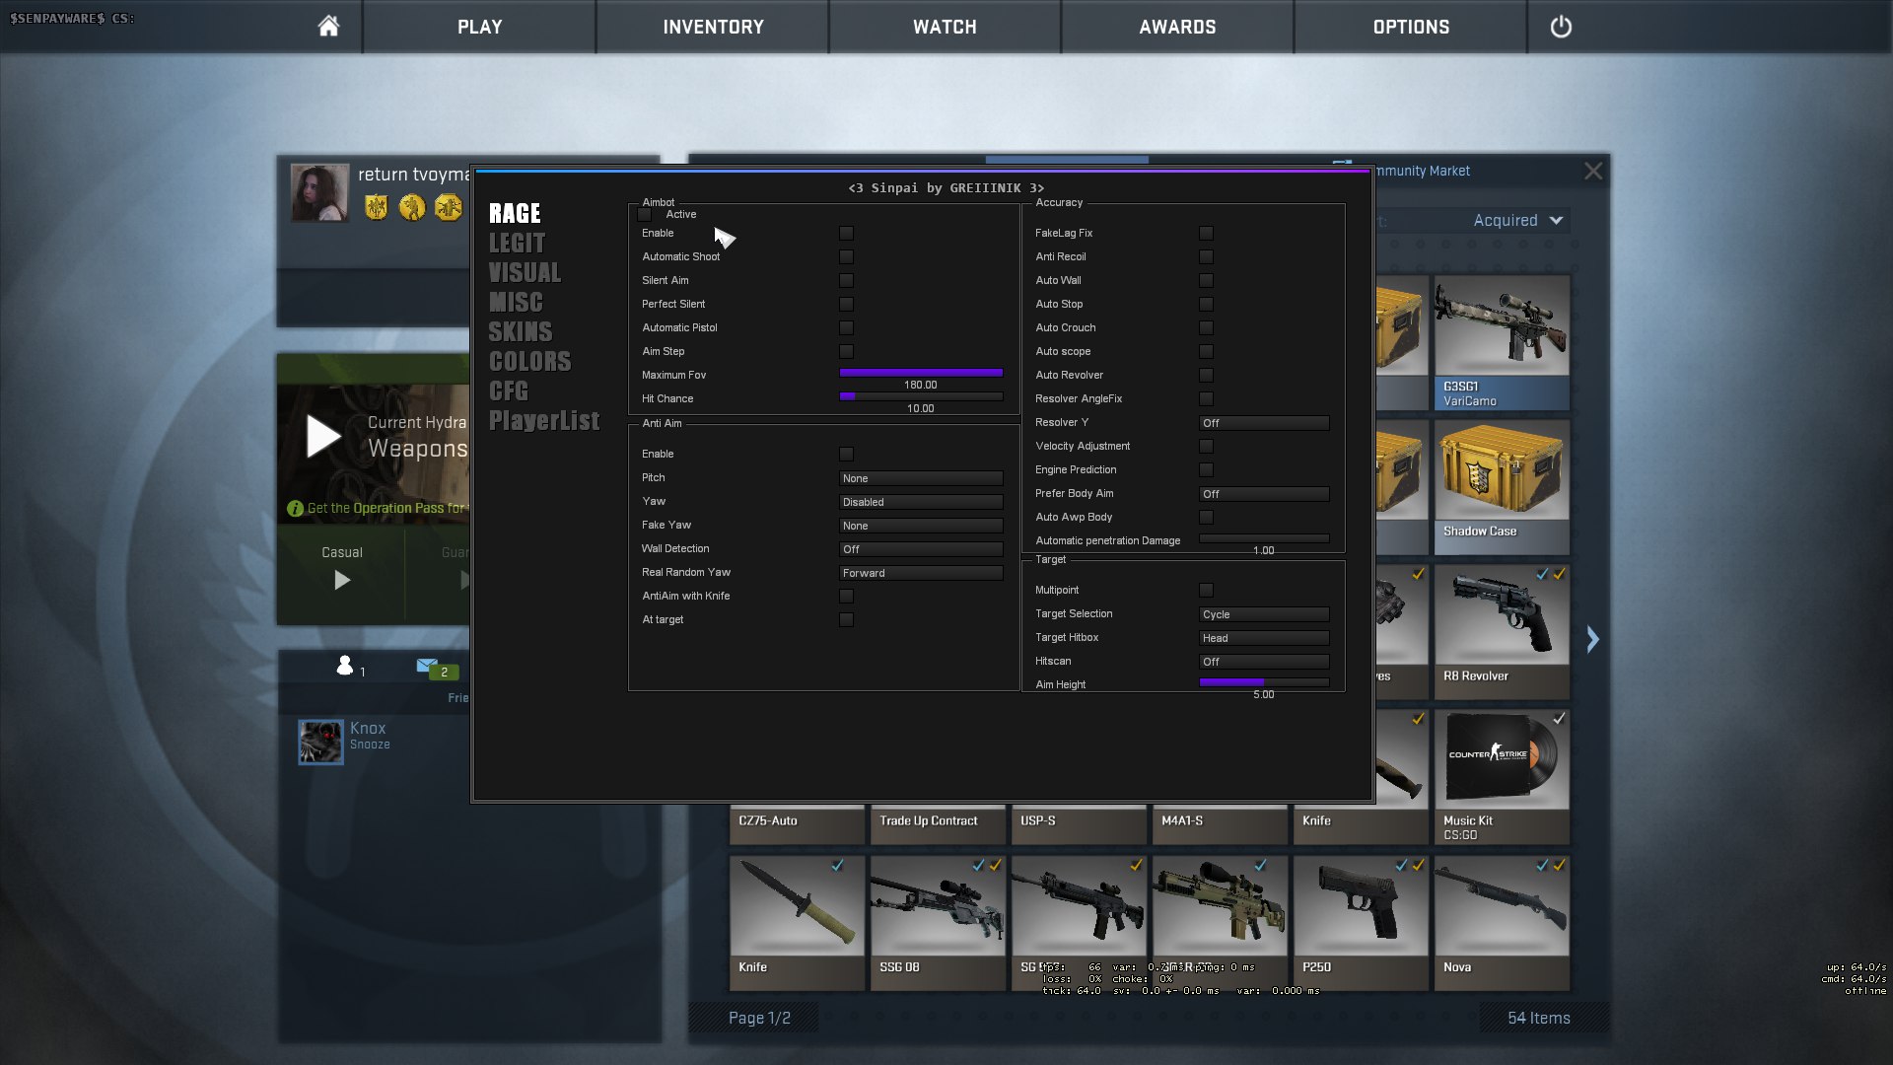Open the Hitscan dropdown
The width and height of the screenshot is (1893, 1065).
tap(1264, 662)
